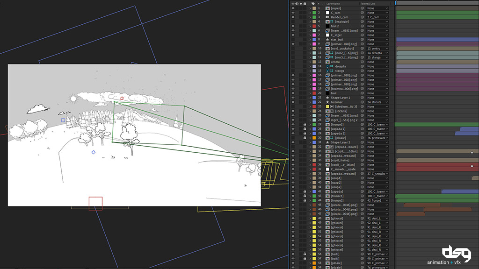Click the pick whip for layer 48 ghiocei

[363, 219]
